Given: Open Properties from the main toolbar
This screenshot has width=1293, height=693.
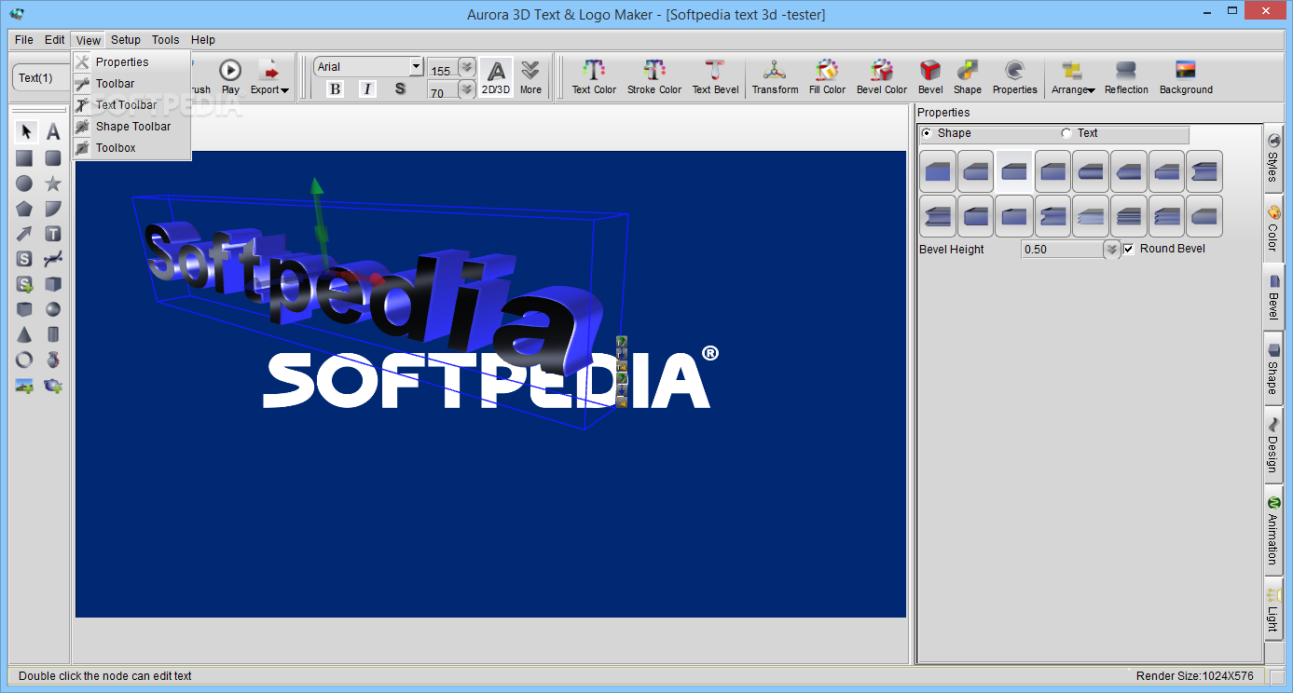Looking at the screenshot, I should 1015,76.
